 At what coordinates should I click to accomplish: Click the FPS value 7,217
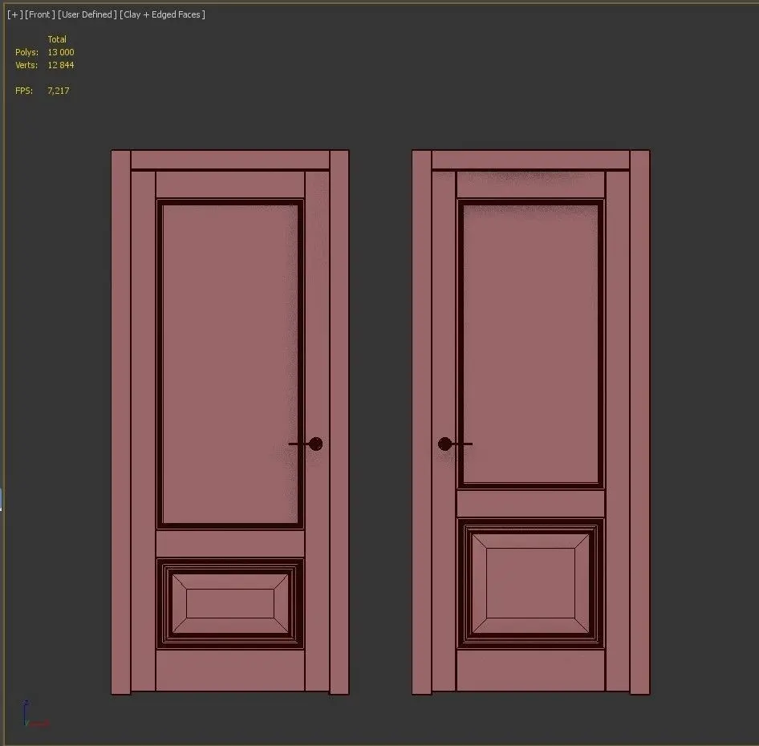[x=59, y=91]
